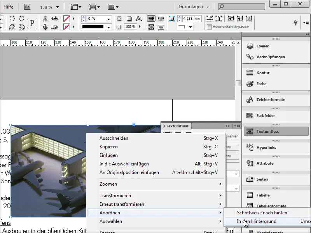Open the Erneut transformieren submenu
This screenshot has height=233, width=311.
[156, 204]
